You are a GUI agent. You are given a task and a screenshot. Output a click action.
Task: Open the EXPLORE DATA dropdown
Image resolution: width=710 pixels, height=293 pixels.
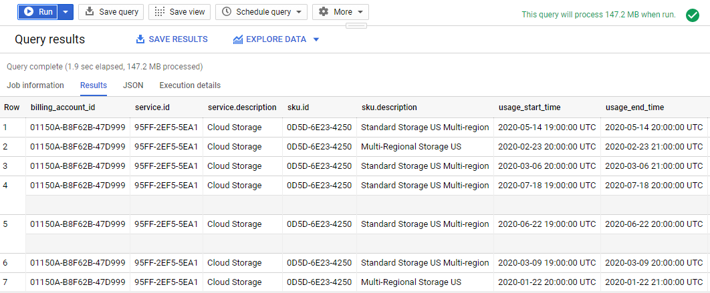[x=276, y=39]
